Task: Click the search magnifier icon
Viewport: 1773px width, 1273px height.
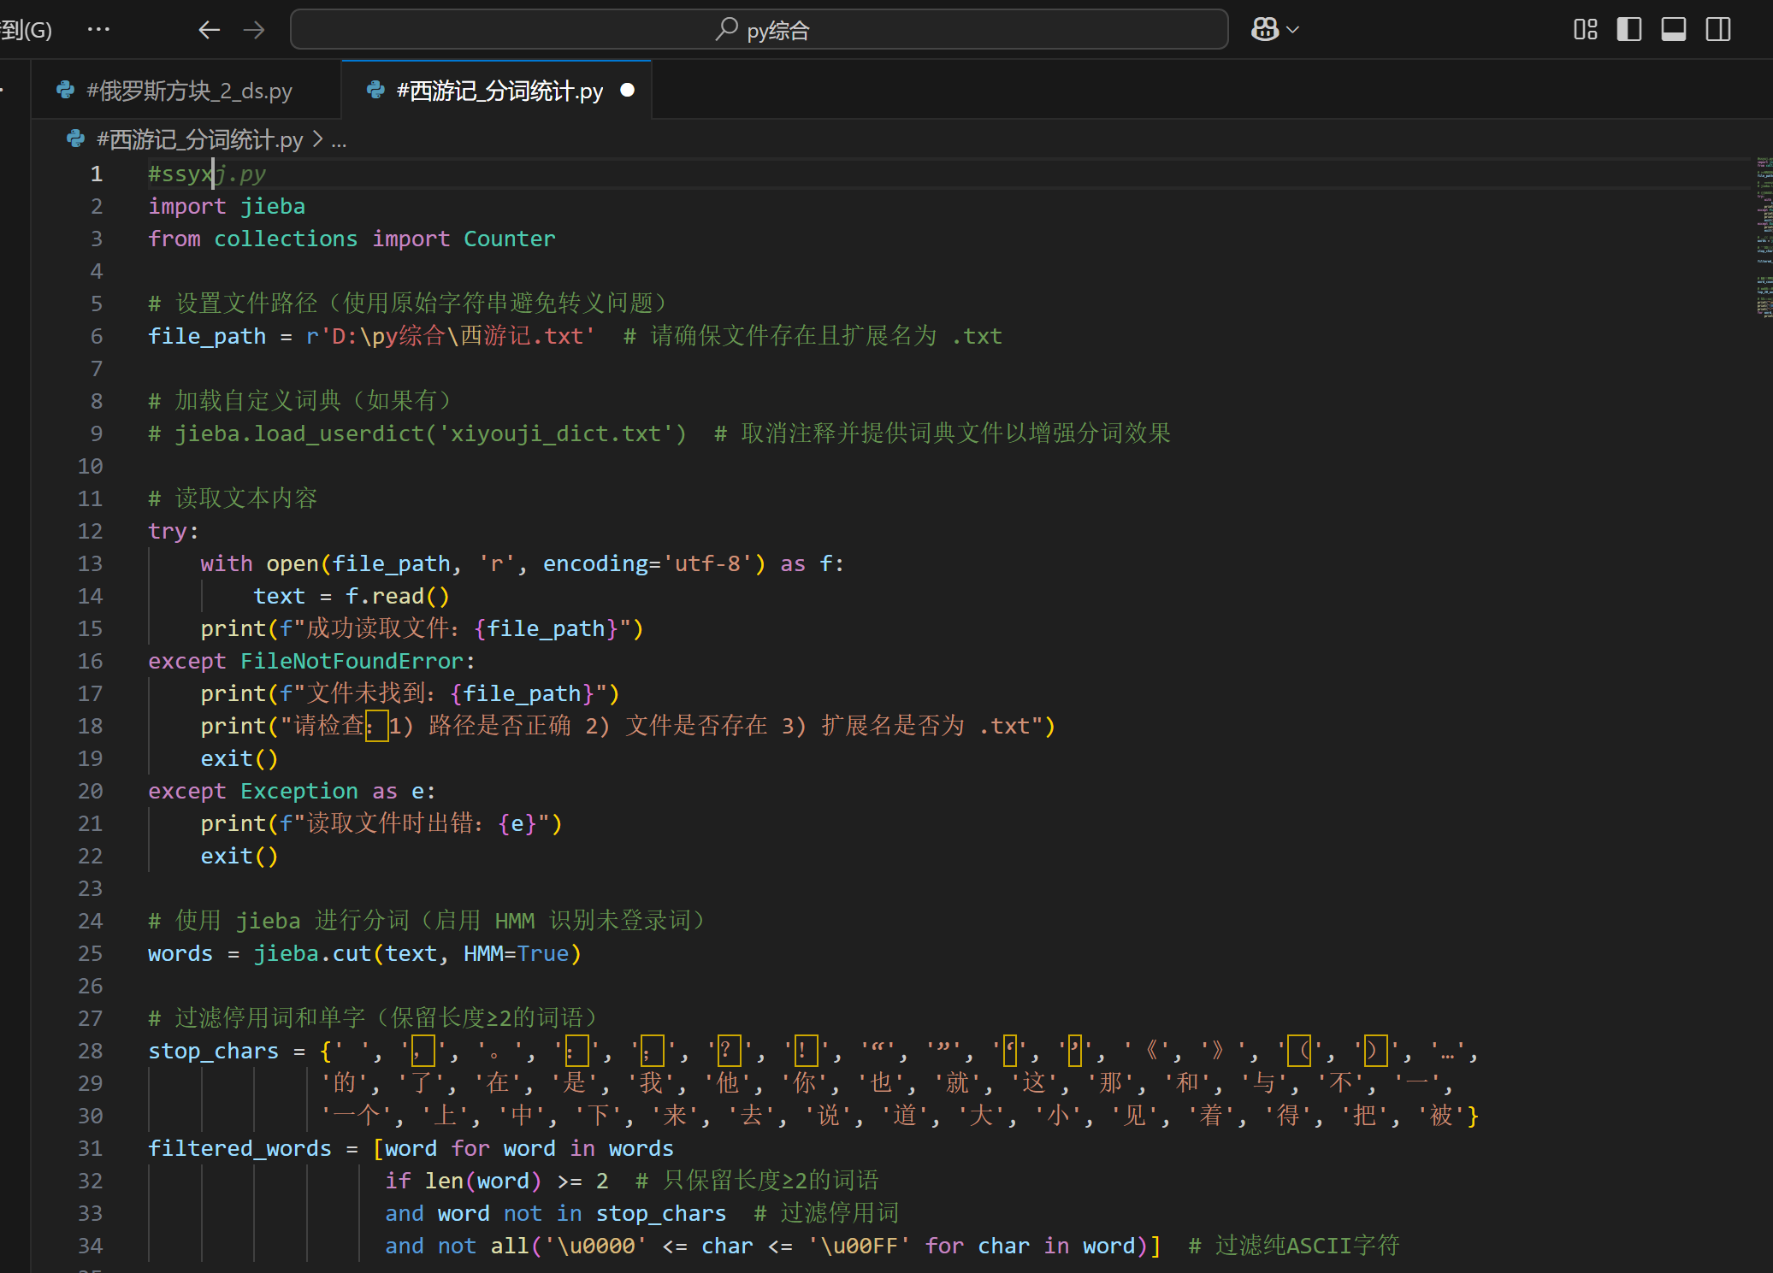Action: [726, 30]
